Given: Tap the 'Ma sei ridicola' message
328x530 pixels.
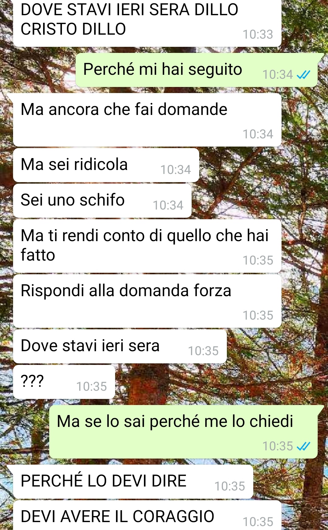Looking at the screenshot, I should tap(106, 165).
